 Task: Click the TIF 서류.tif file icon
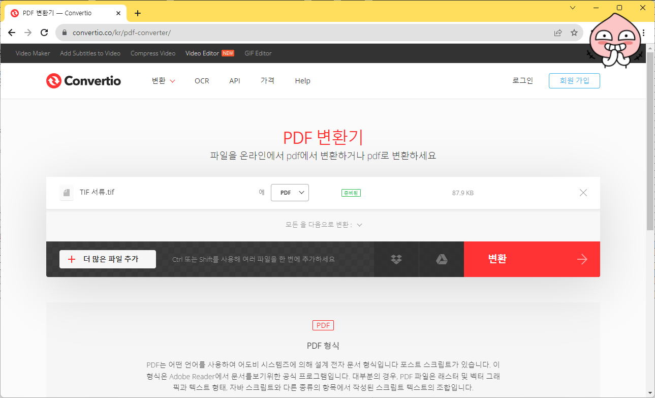66,192
